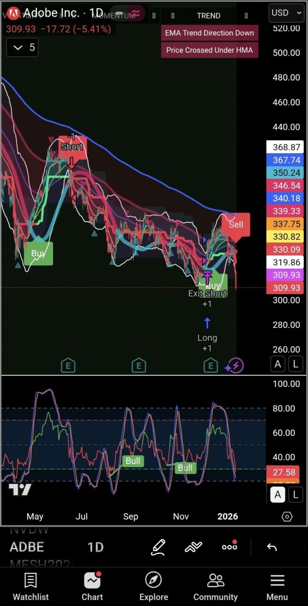Open chart settings hexagon gear icon
This screenshot has height=606, width=308.
coord(287,517)
